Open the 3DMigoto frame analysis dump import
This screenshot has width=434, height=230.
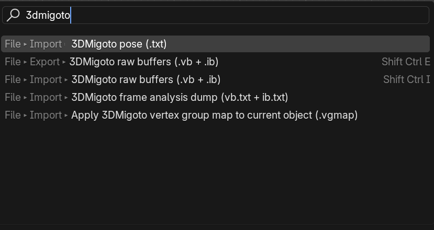tap(180, 97)
